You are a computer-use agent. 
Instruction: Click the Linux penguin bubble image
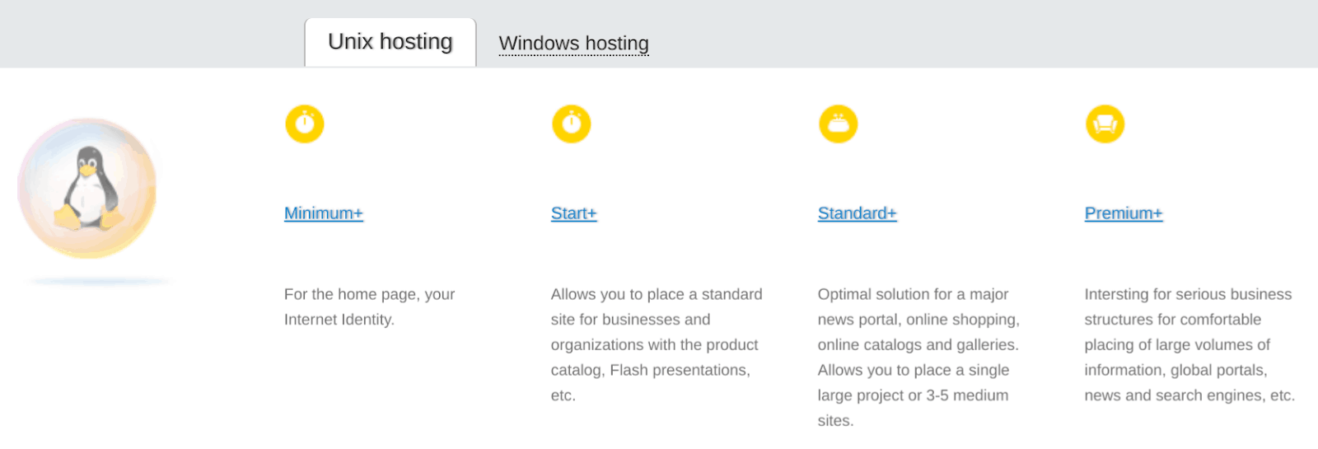[87, 189]
